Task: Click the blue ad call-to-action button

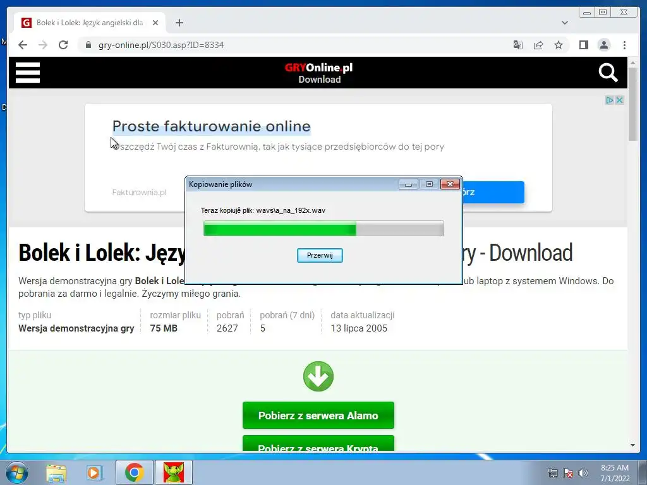Action: tap(493, 192)
